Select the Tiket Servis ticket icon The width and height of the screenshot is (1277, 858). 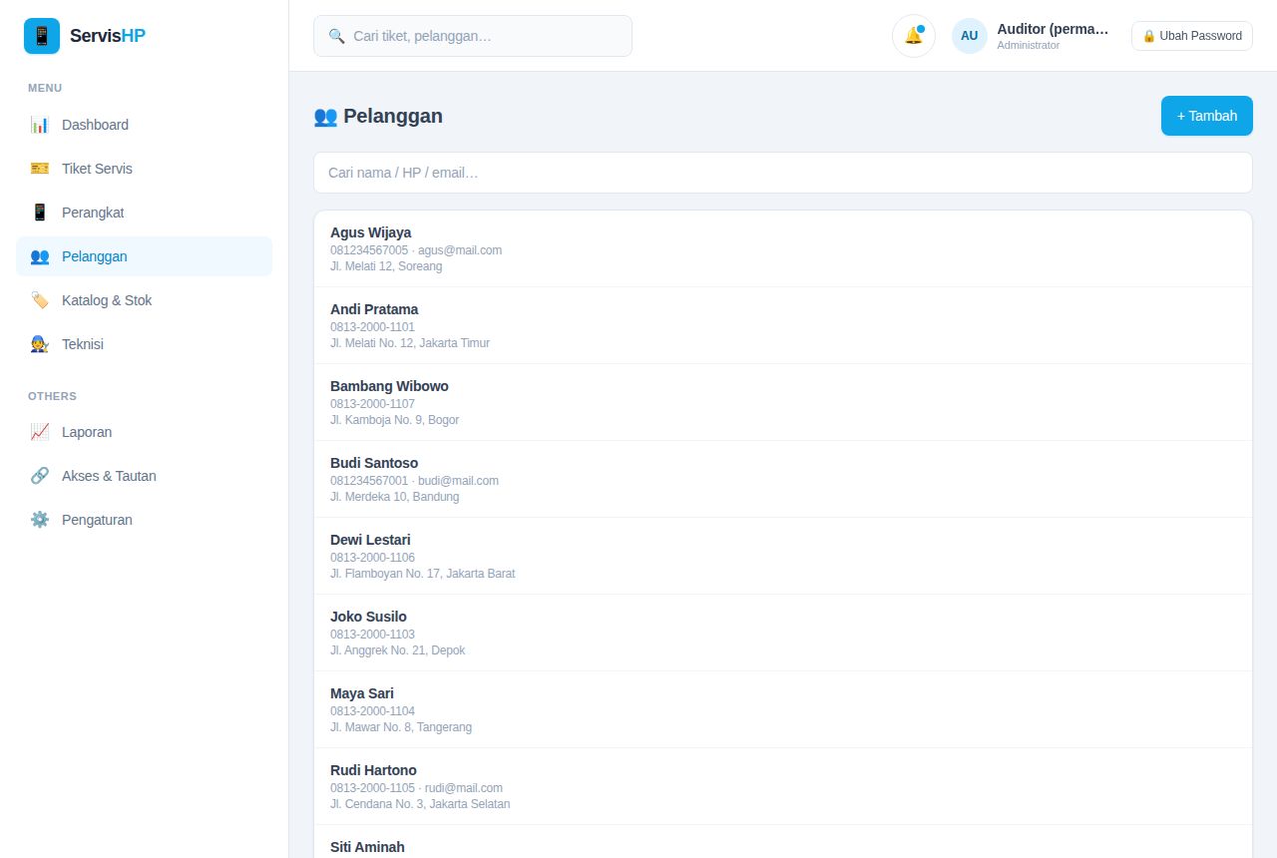[40, 169]
